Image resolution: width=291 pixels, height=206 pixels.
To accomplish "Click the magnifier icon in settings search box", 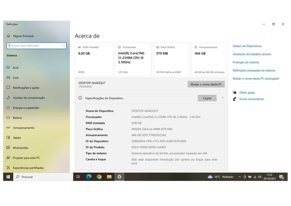I will (x=63, y=46).
